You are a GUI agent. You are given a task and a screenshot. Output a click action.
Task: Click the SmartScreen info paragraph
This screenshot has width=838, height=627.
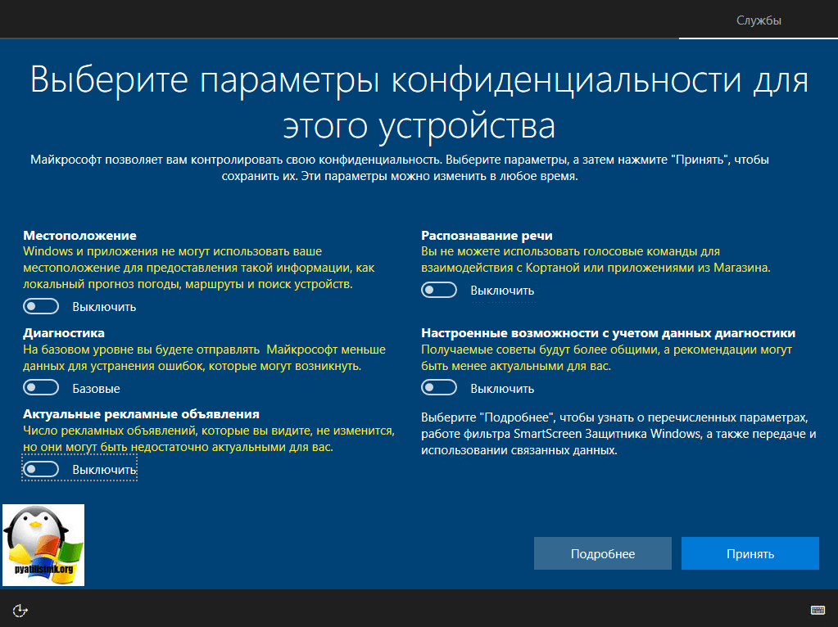(618, 432)
